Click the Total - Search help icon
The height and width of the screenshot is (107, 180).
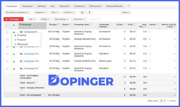point(36,82)
